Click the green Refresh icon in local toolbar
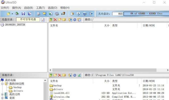 point(79,75)
